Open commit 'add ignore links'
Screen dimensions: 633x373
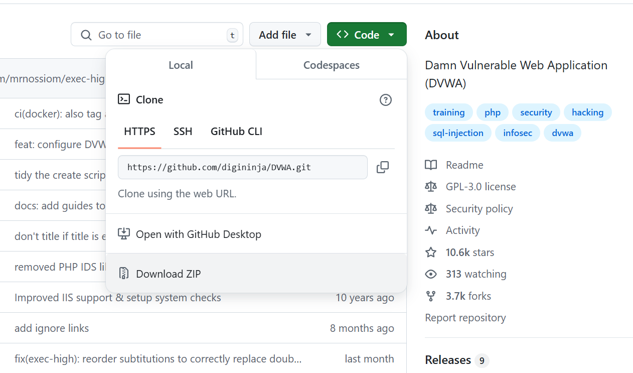coord(52,328)
